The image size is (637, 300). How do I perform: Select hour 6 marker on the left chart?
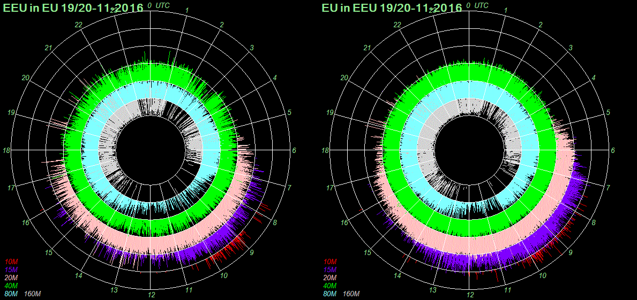coord(294,151)
